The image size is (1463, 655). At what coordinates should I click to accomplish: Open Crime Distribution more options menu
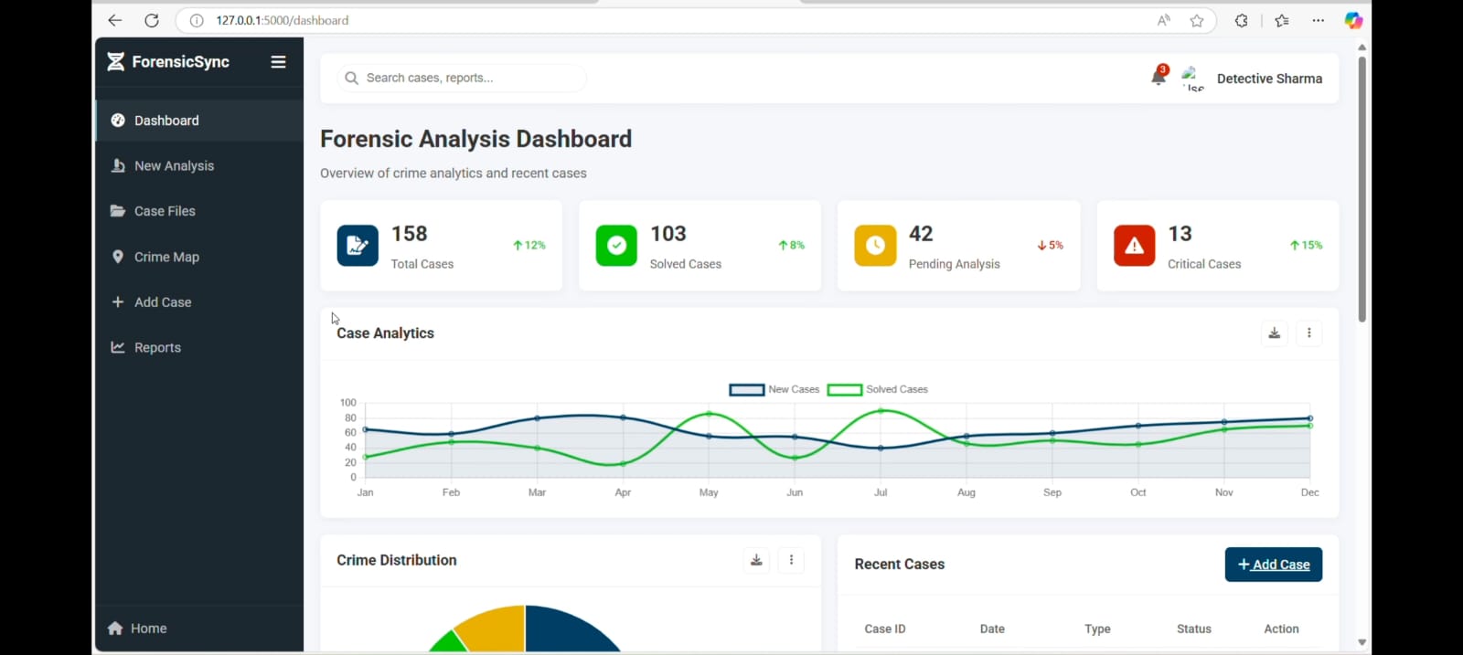point(791,560)
